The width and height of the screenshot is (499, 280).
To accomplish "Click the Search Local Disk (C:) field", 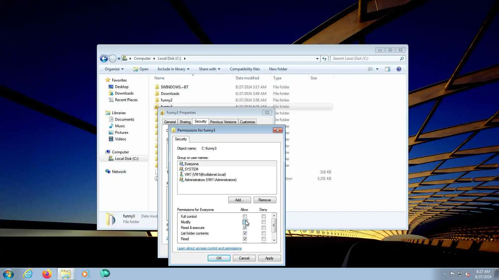I will coord(366,58).
